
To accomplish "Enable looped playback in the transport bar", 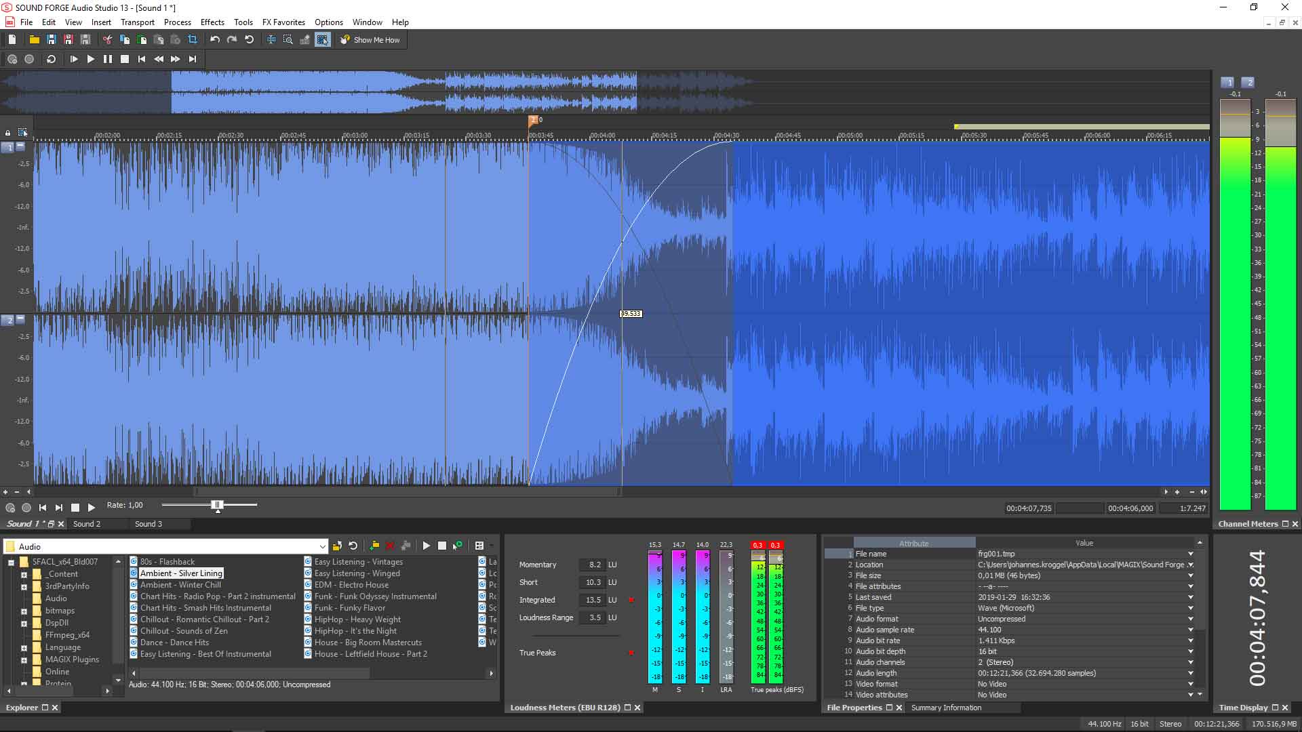I will (51, 59).
